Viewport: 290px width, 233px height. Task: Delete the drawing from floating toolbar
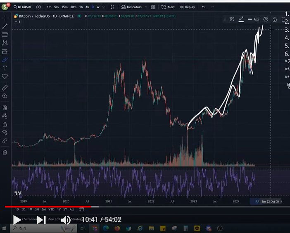pos(283,19)
